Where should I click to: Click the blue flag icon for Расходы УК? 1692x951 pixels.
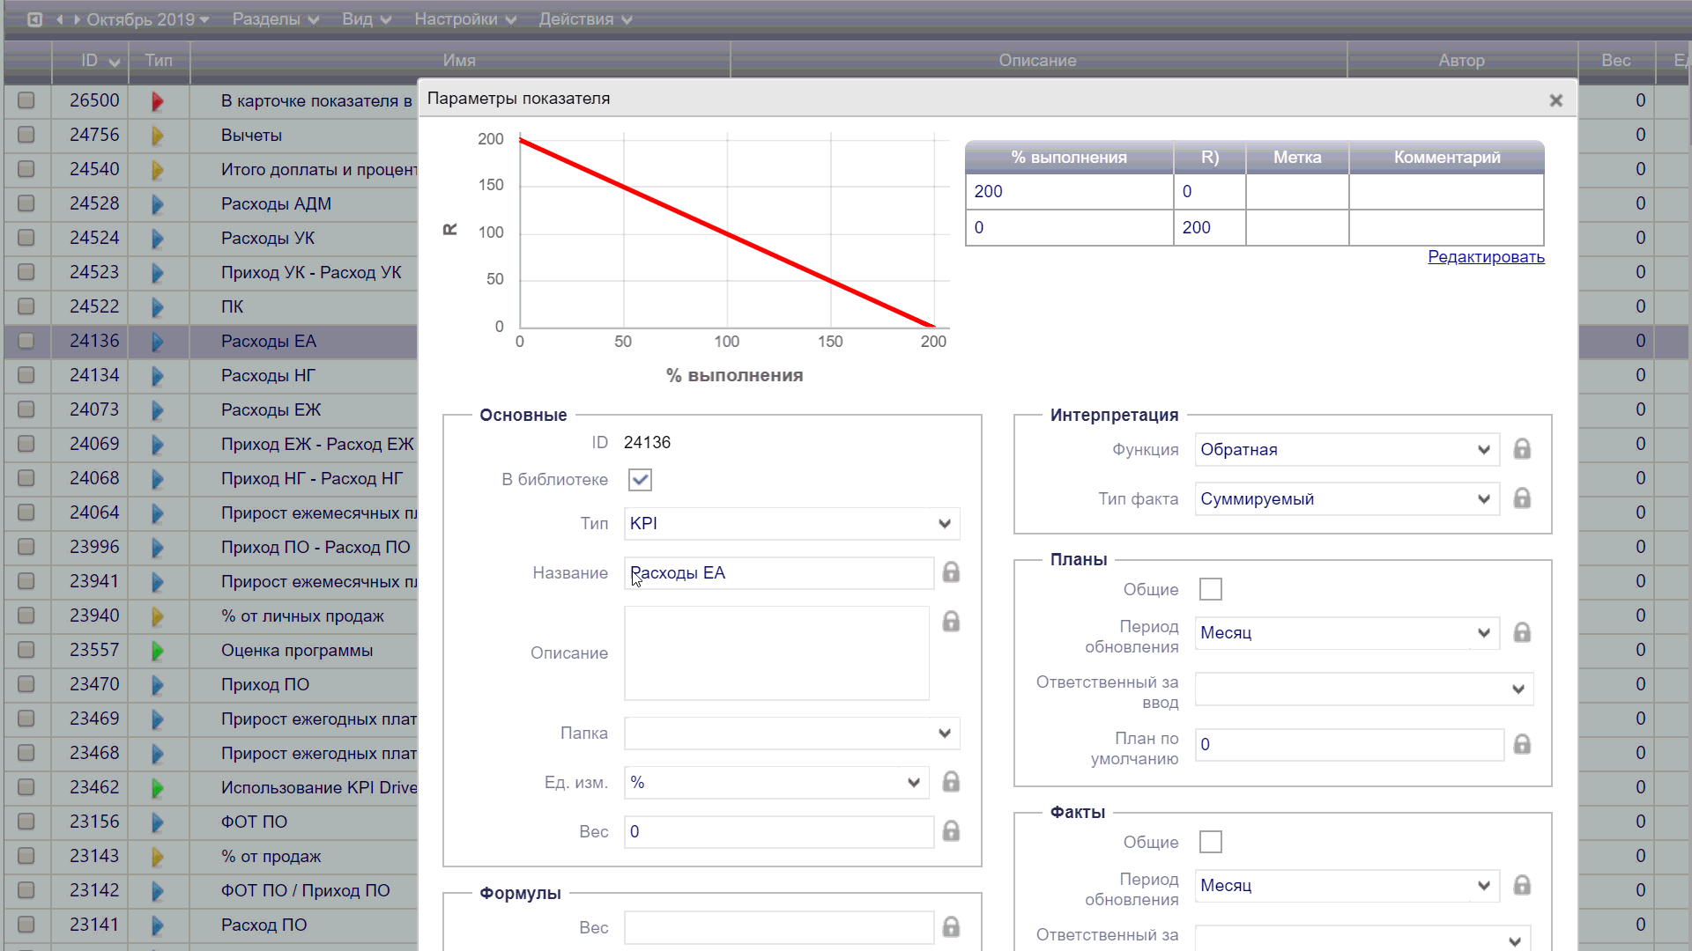click(x=158, y=239)
